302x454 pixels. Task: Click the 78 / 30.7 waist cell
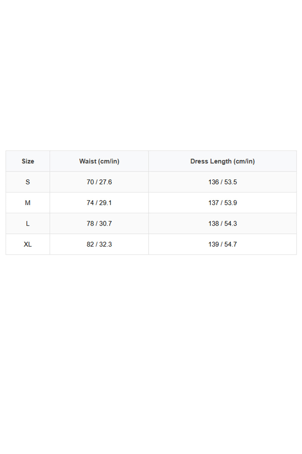pos(99,224)
